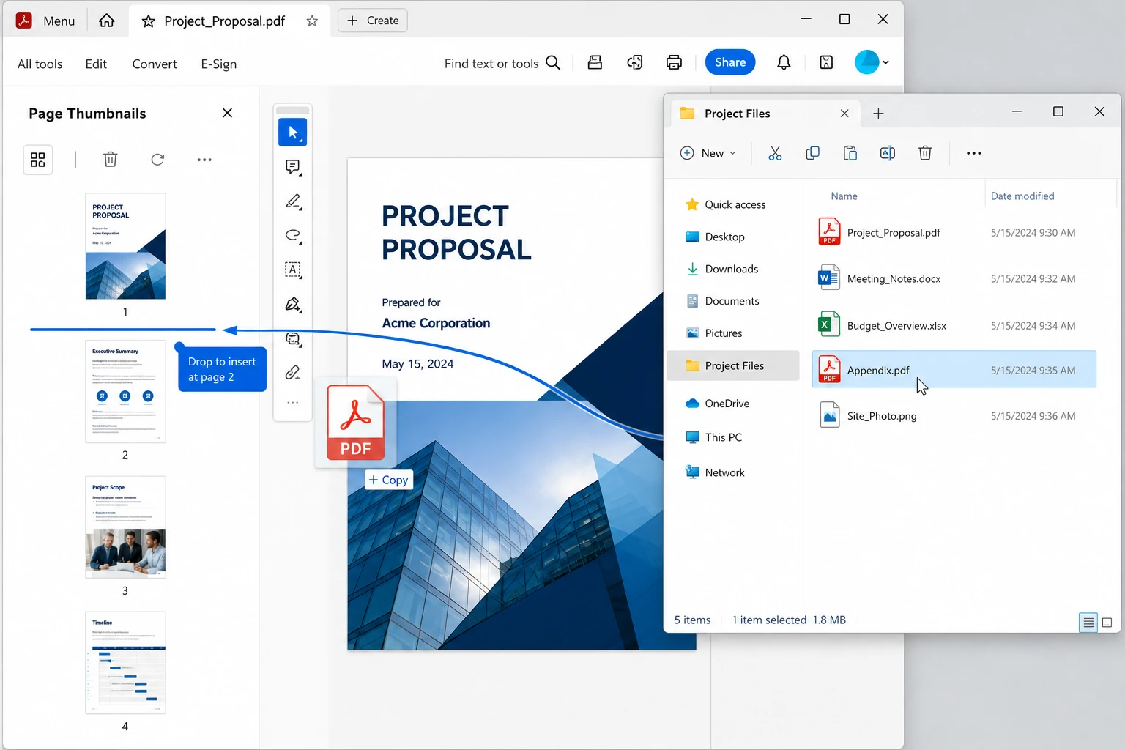
Task: Show more tools via toolbar ellipsis
Action: [293, 403]
